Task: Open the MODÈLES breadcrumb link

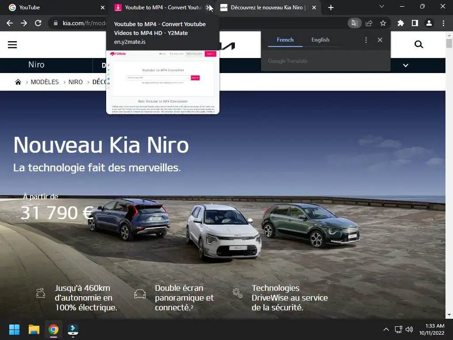Action: pos(45,82)
